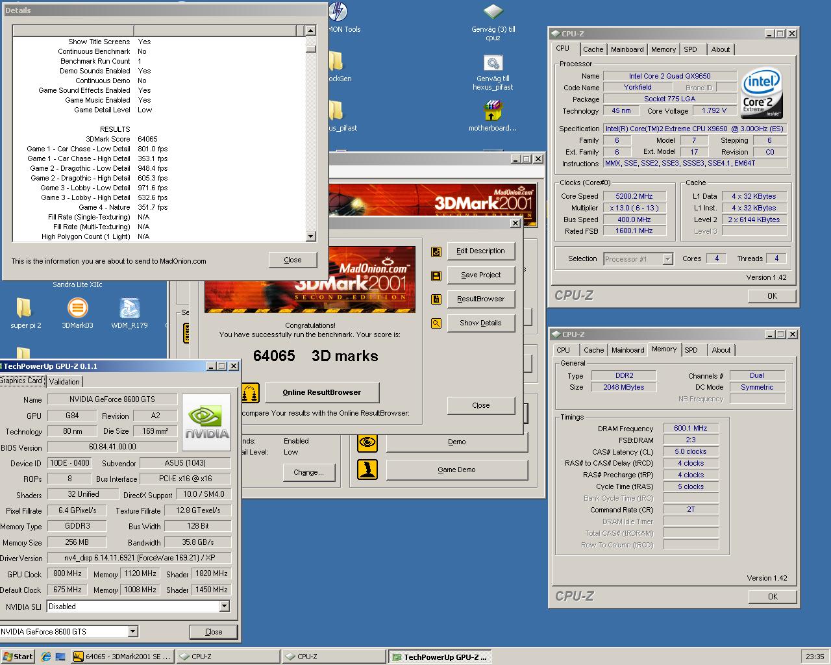Click the Show Details magnifier icon
Screen dimensions: 831x665
click(x=436, y=323)
